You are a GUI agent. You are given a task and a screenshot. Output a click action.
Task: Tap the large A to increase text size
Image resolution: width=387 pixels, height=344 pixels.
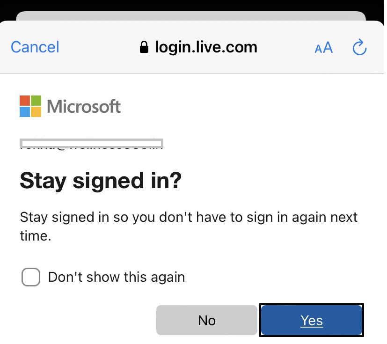(328, 47)
